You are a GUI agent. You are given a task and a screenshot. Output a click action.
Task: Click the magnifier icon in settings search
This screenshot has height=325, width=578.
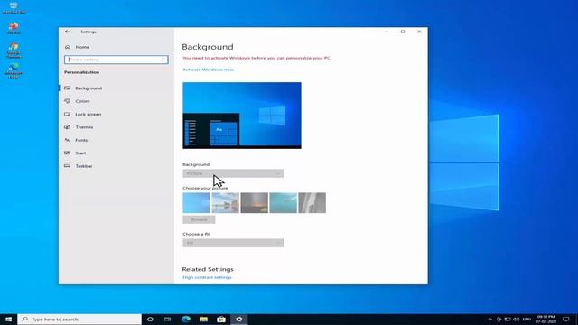coord(163,60)
